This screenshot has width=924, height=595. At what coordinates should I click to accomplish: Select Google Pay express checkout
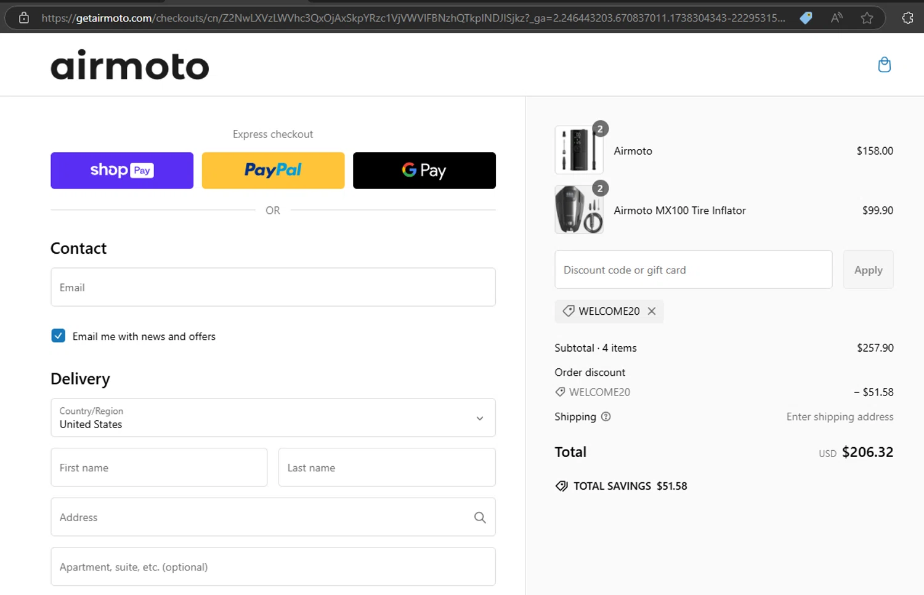point(424,171)
